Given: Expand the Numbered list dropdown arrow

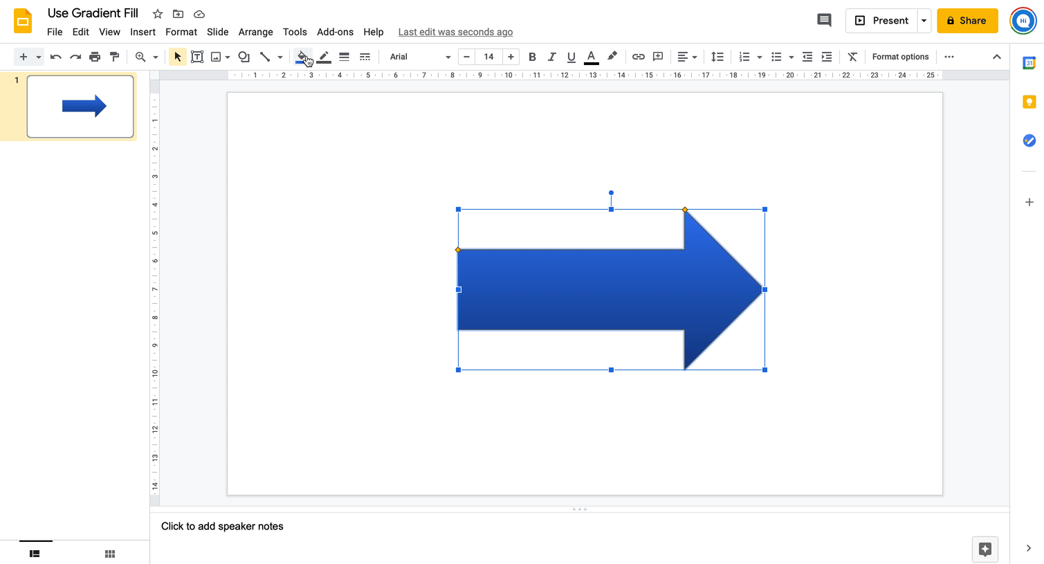Looking at the screenshot, I should (759, 57).
